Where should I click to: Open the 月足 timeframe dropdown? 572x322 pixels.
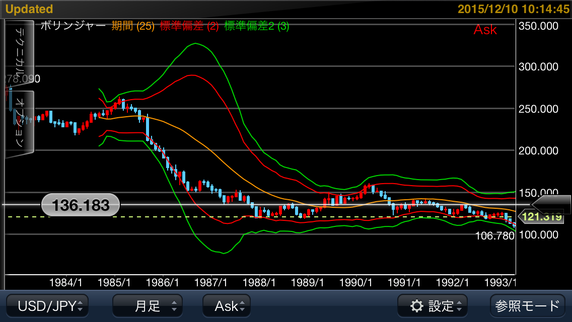[x=148, y=305]
